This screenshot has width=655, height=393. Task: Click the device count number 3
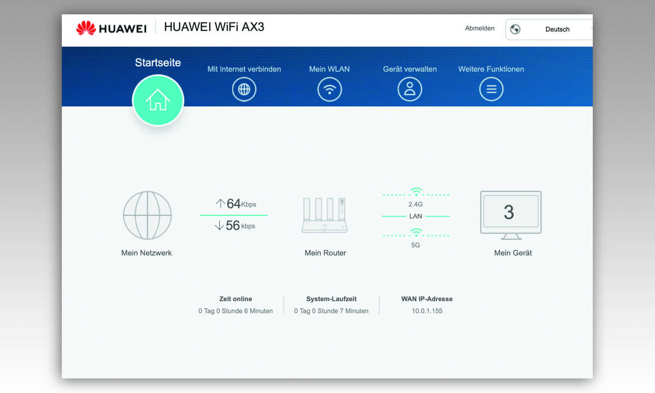click(x=509, y=212)
